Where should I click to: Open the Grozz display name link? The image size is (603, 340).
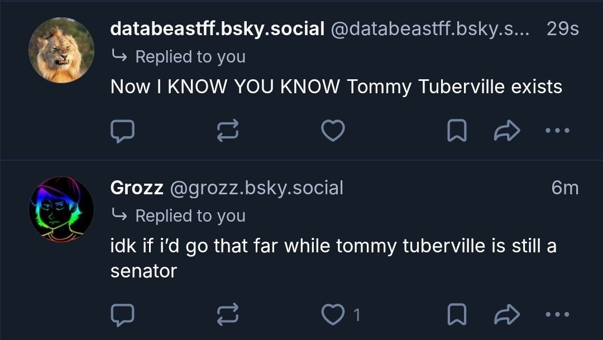(x=137, y=188)
